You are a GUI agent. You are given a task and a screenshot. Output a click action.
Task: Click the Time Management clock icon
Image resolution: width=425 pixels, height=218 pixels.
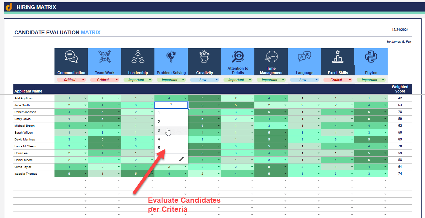271,56
